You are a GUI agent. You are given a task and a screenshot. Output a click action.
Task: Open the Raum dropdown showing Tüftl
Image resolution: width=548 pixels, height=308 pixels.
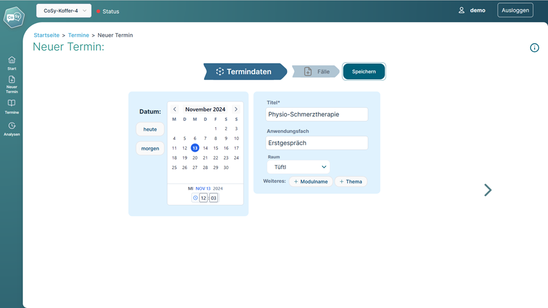298,167
